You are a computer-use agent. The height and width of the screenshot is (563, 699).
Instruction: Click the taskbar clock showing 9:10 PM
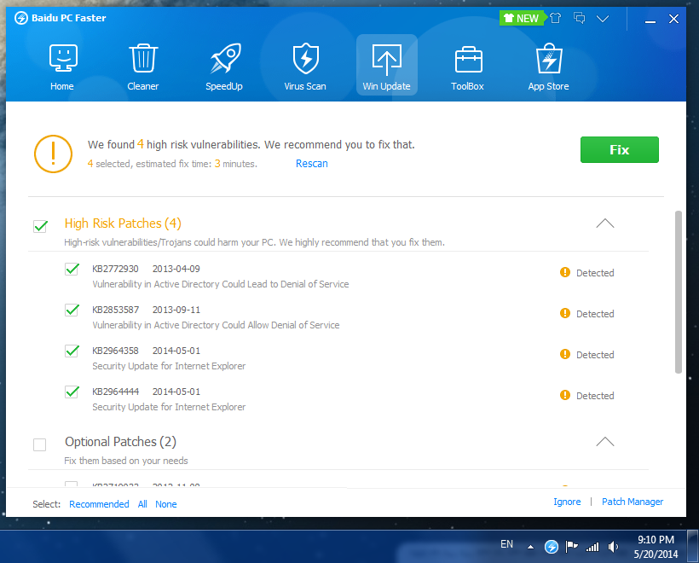pyautogui.click(x=656, y=547)
